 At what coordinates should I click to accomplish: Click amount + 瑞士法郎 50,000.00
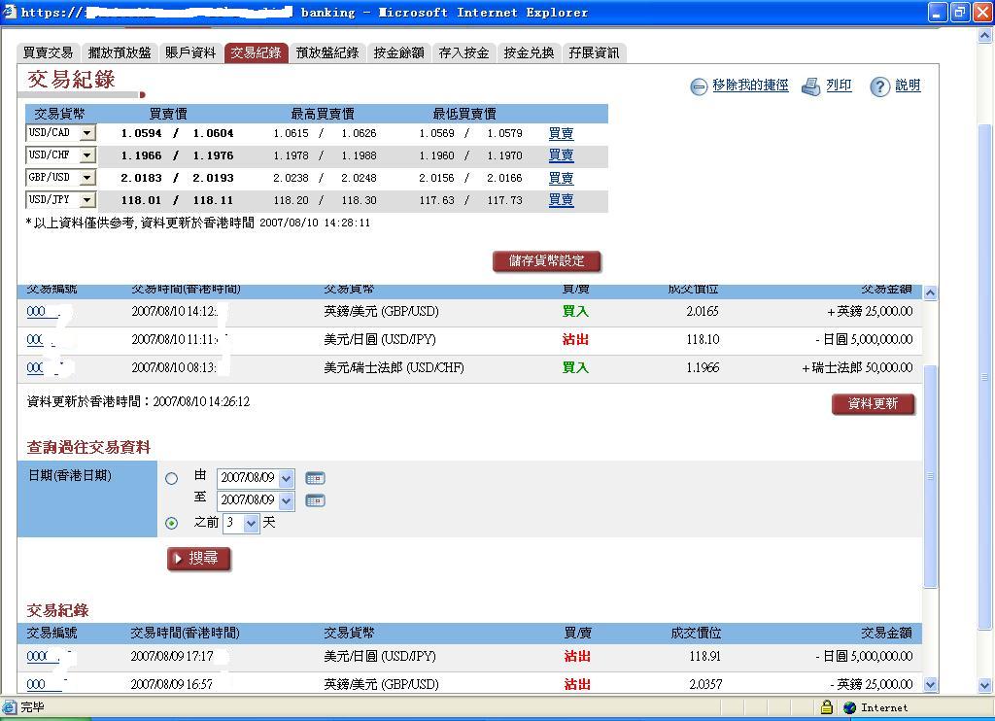[x=857, y=368]
